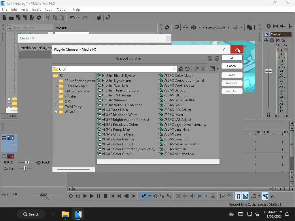Open the preview overlays grid icon

click(235, 27)
